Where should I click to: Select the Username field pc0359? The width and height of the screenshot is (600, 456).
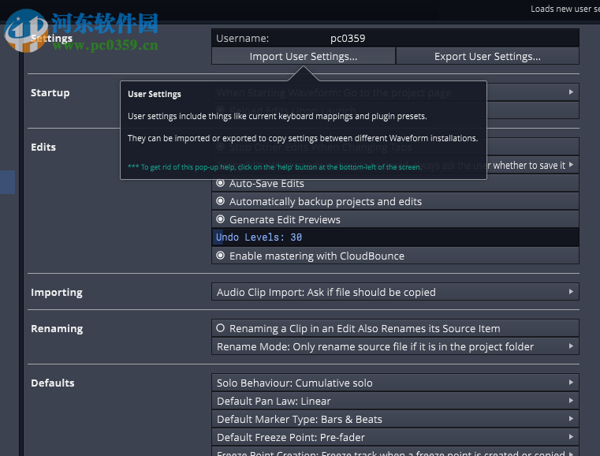(395, 39)
